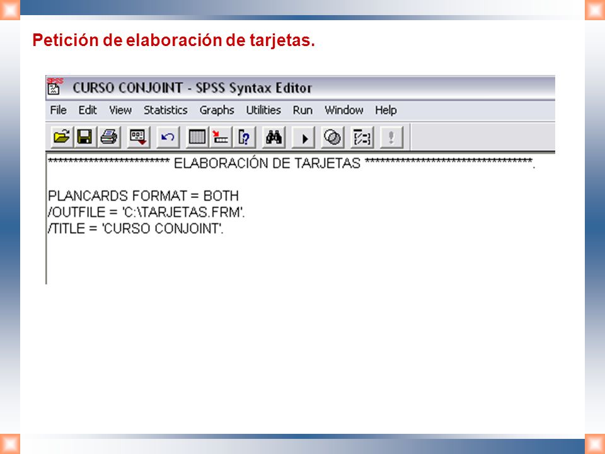The height and width of the screenshot is (454, 605).
Task: Click the 'PLANCARDS FORMAT = BOTH' syntax line
Action: pos(143,195)
